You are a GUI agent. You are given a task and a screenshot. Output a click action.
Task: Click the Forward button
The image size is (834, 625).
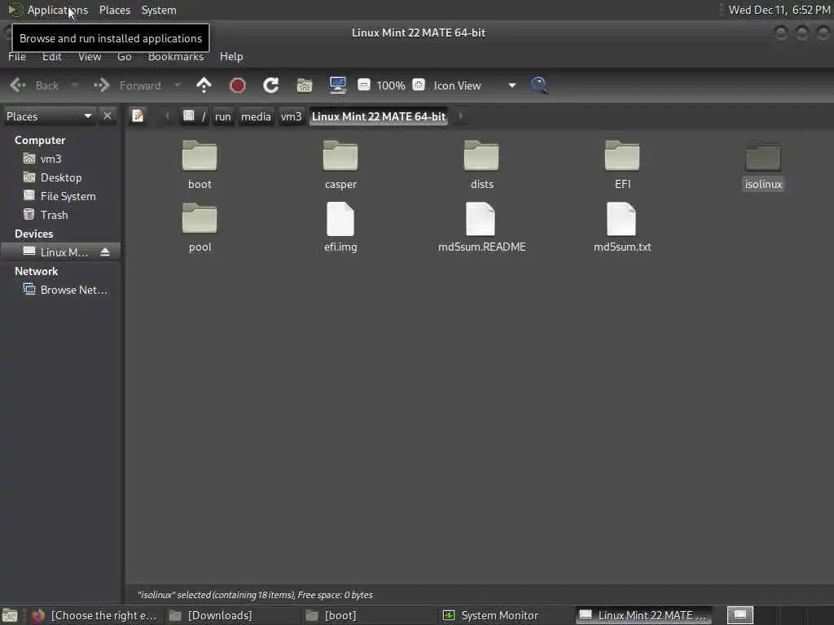(x=128, y=85)
